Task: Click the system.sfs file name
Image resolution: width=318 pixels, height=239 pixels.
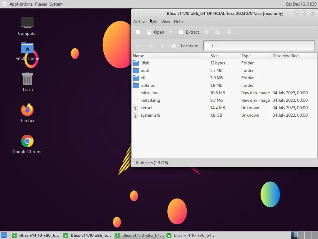Action: tap(150, 115)
